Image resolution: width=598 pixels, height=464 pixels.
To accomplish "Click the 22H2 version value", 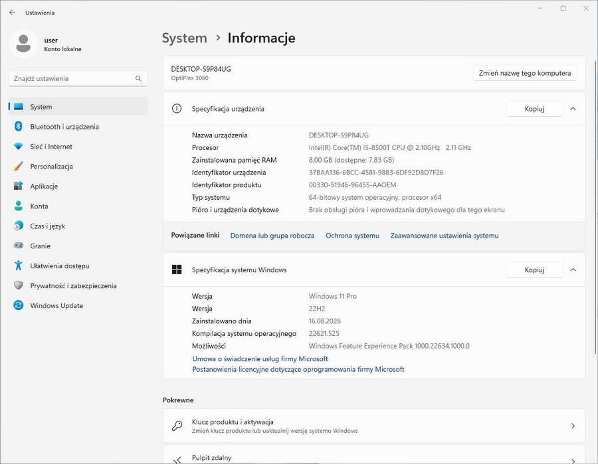I will click(x=317, y=309).
